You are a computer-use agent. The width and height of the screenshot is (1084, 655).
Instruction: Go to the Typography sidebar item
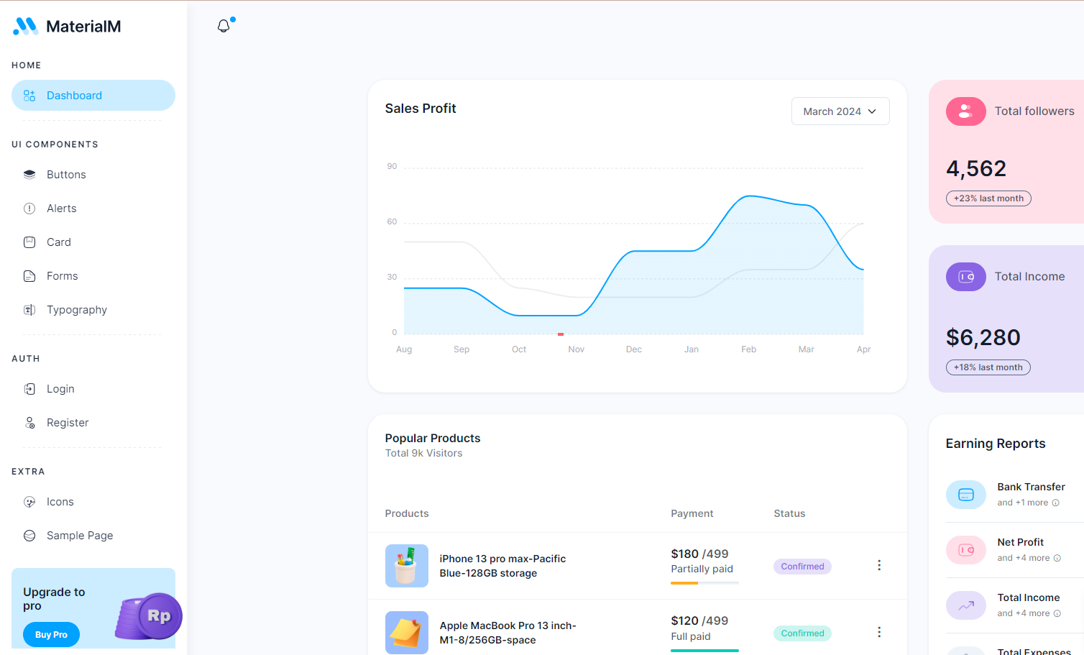(x=76, y=310)
